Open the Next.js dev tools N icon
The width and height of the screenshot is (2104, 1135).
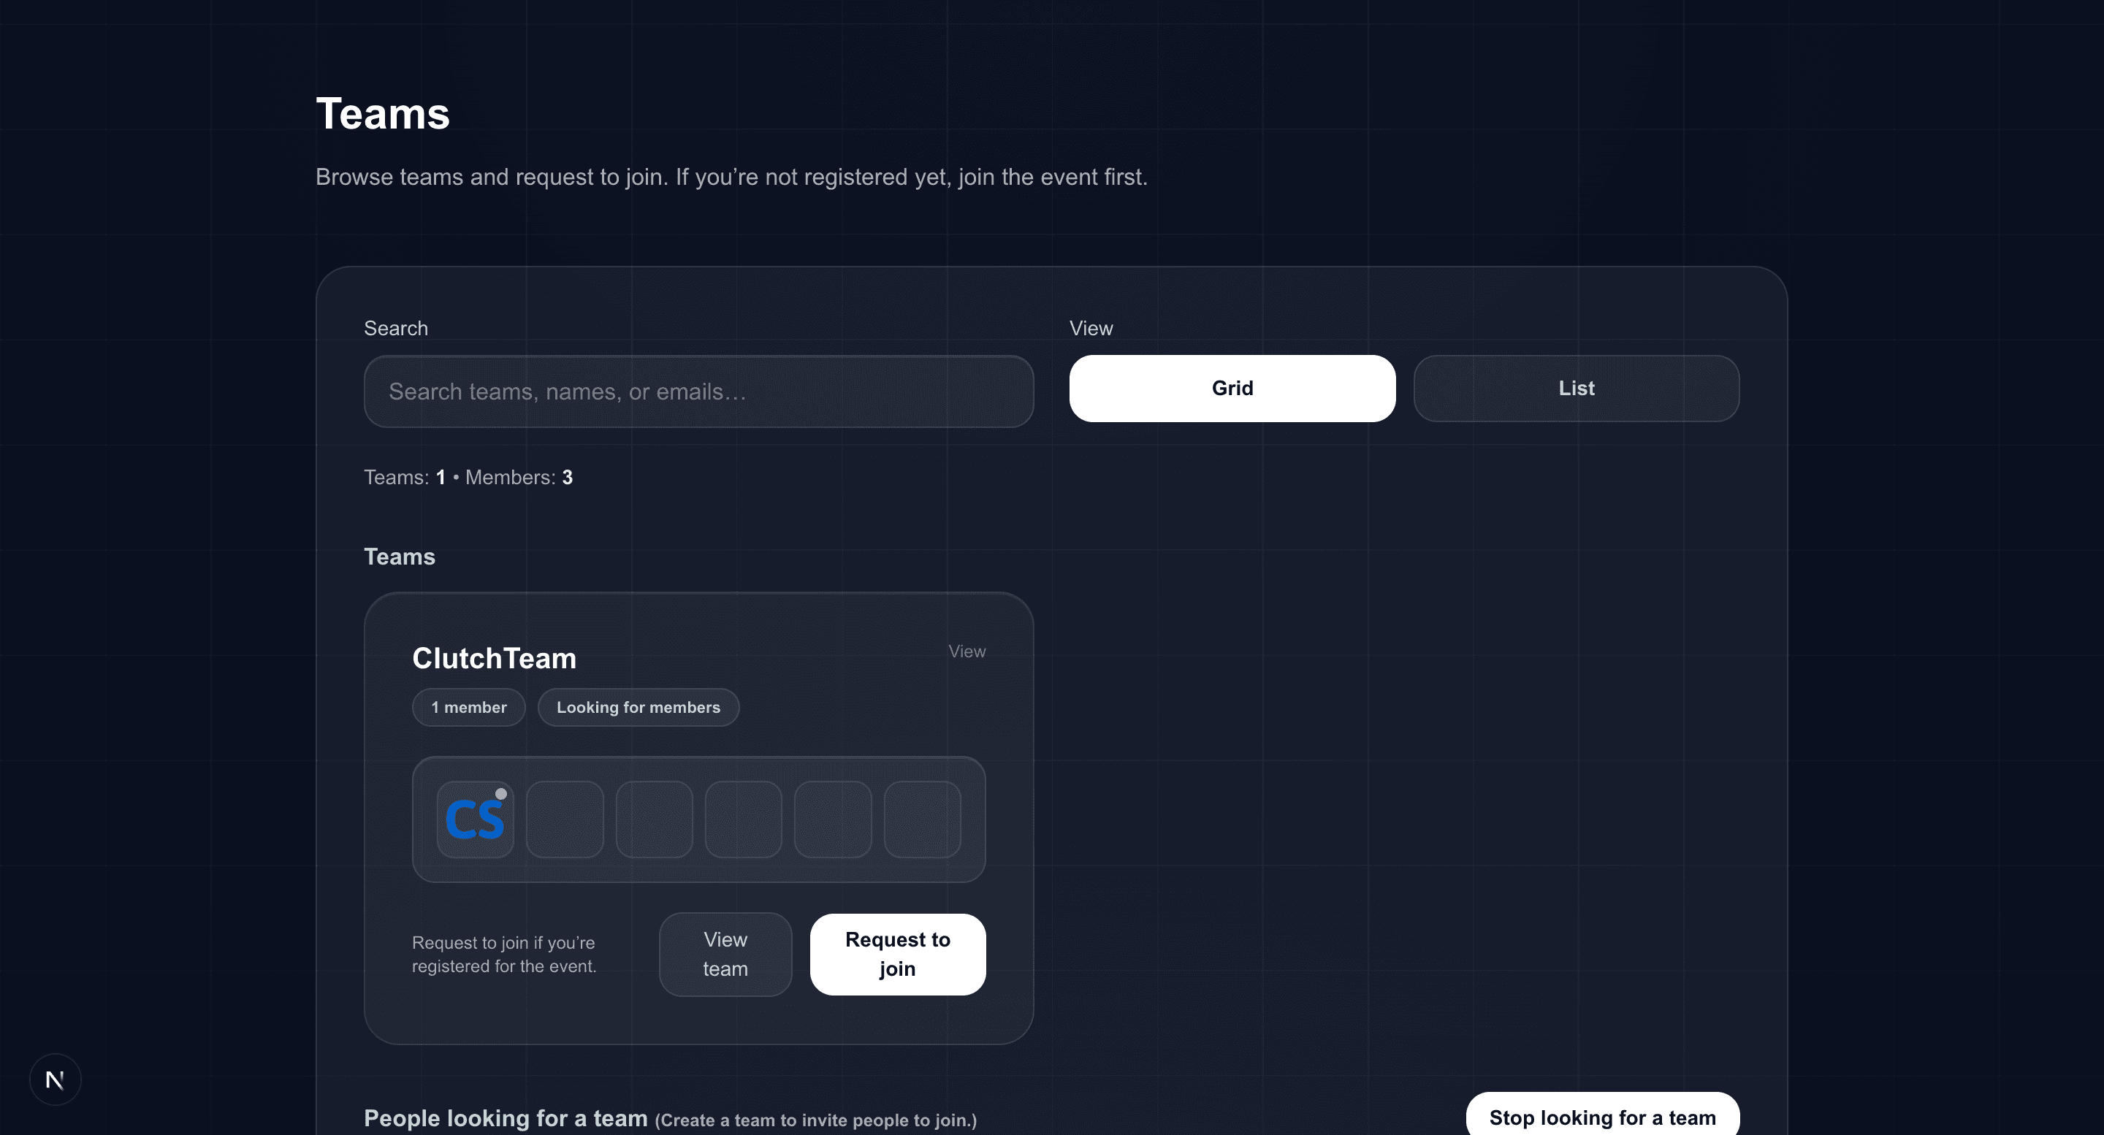55,1079
